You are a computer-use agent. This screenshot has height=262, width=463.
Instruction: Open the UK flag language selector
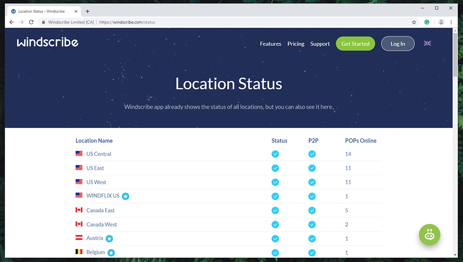pyautogui.click(x=427, y=44)
